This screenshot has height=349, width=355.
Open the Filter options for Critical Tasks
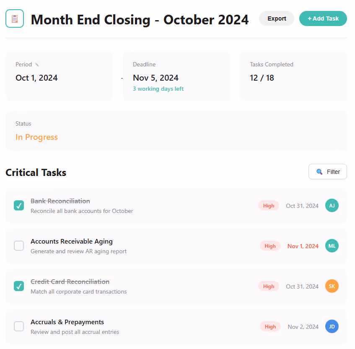[x=327, y=172]
